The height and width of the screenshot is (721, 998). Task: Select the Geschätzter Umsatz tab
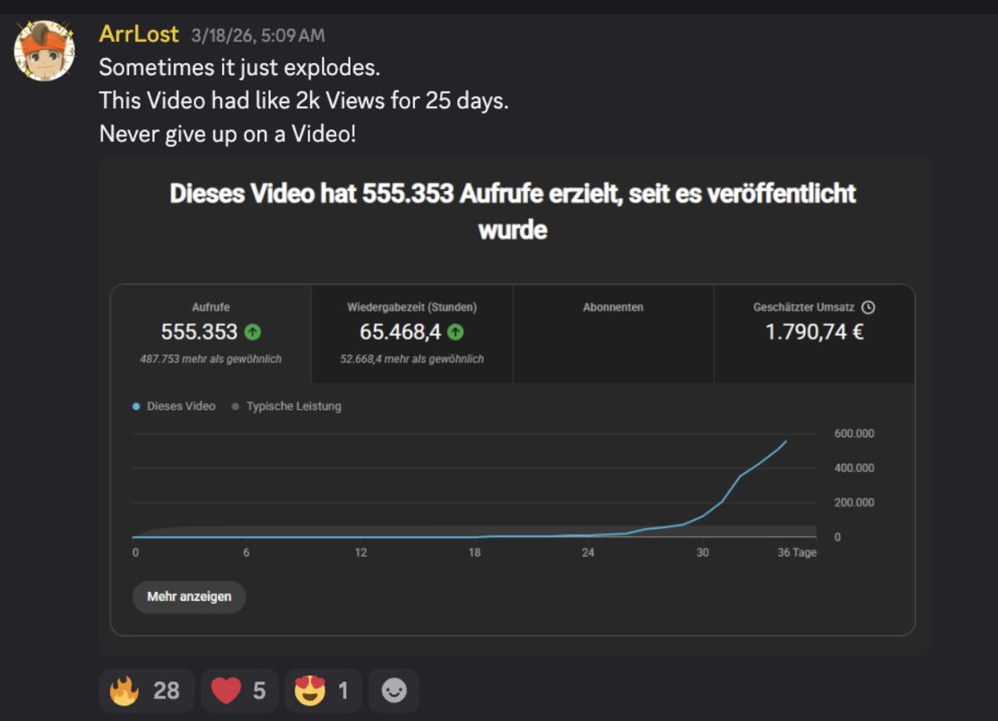pos(814,334)
